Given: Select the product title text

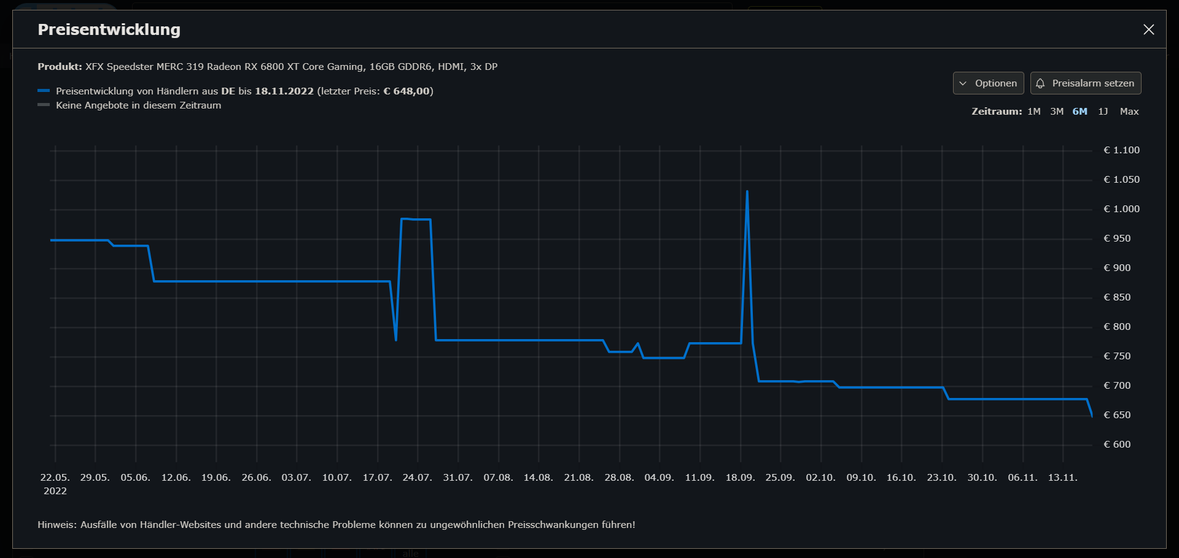Looking at the screenshot, I should click(x=290, y=67).
